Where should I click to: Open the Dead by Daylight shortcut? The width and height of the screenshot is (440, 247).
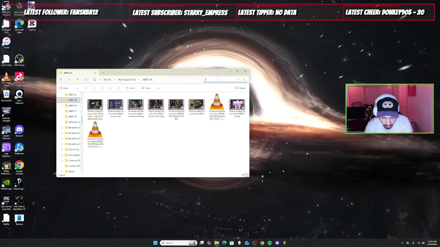6,115
